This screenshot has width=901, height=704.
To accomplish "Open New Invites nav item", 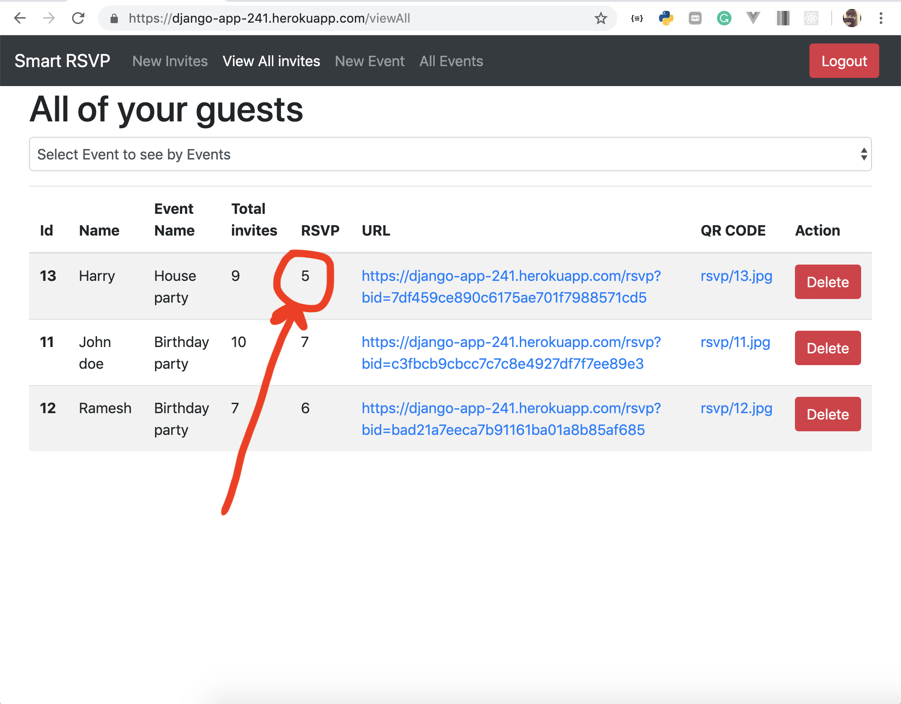I will [x=170, y=61].
